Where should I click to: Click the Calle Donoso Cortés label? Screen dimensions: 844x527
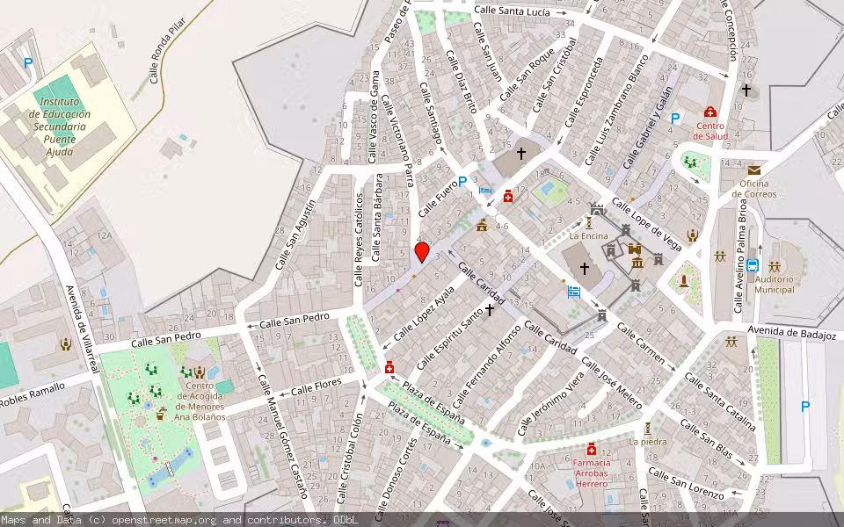pos(396,480)
